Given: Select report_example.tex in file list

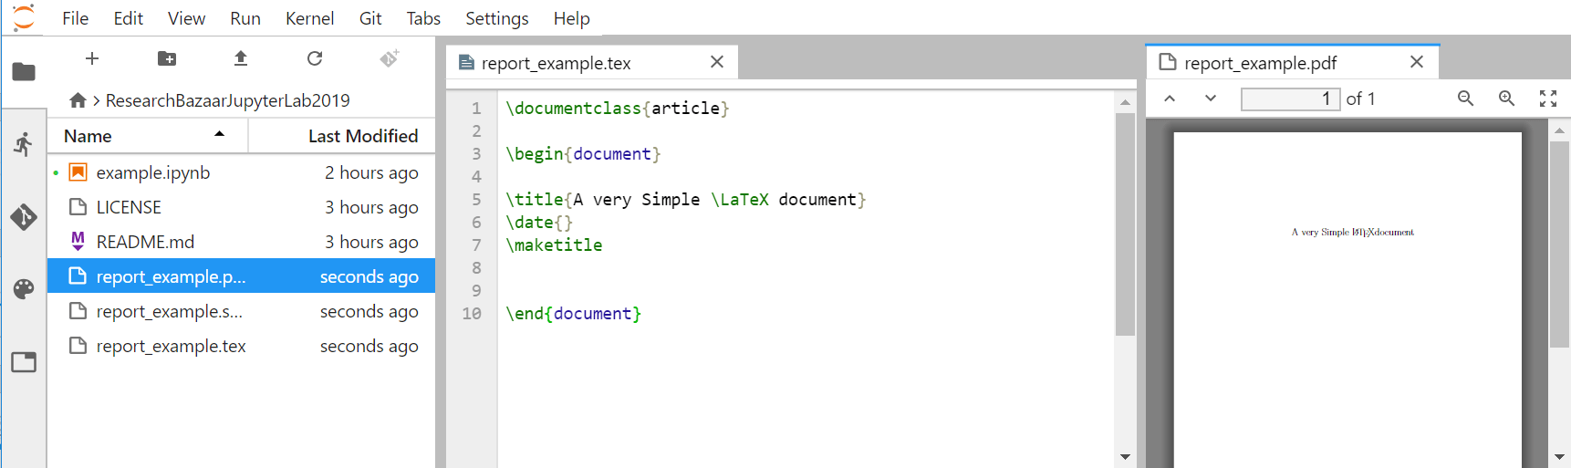Looking at the screenshot, I should 241,346.
